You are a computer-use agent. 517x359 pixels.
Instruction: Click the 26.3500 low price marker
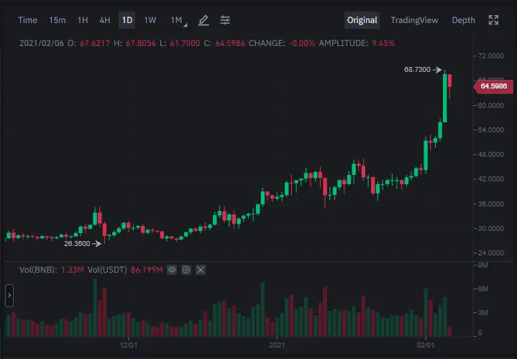[83, 243]
